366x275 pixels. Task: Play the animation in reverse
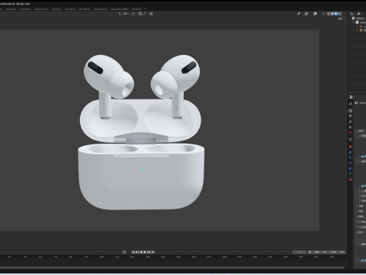[141, 252]
